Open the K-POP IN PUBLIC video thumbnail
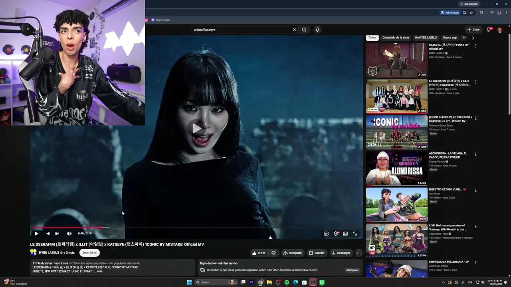Image resolution: width=511 pixels, height=287 pixels. [x=396, y=132]
